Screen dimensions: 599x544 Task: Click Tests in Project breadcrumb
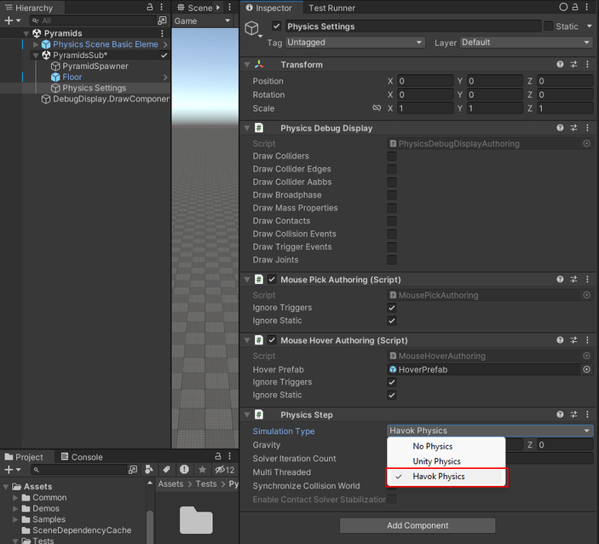pyautogui.click(x=206, y=484)
